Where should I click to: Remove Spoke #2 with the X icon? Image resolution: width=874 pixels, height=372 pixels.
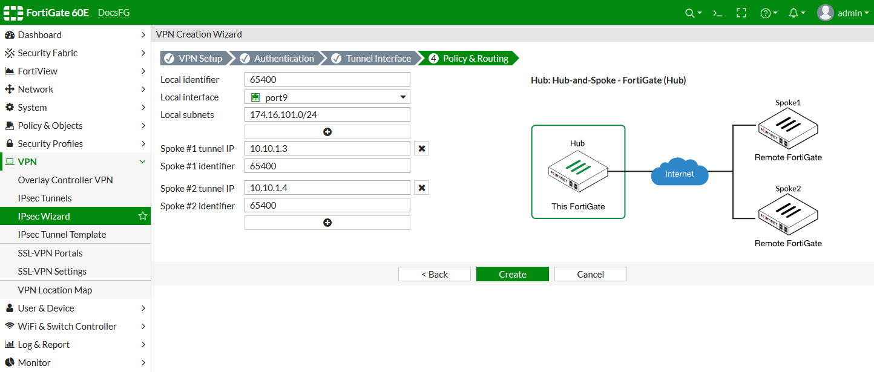coord(422,188)
